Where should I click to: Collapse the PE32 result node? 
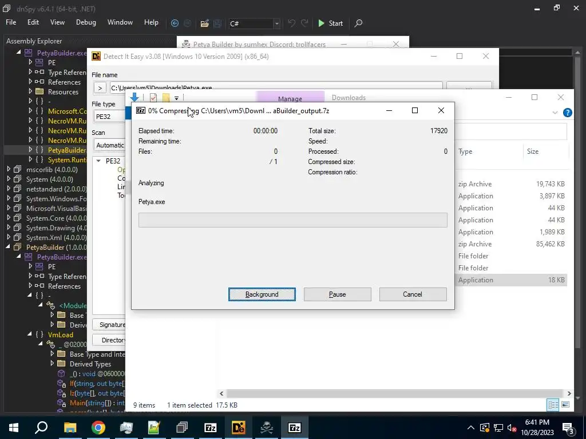[x=98, y=161]
